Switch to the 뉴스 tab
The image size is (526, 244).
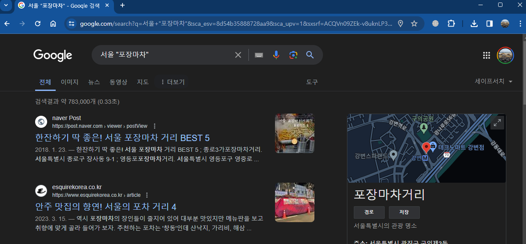[94, 82]
